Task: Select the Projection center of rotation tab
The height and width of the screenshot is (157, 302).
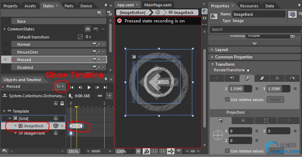Action: [243, 121]
